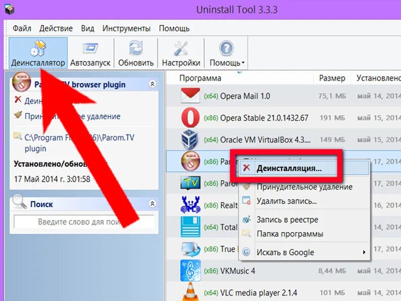This screenshot has width=401, height=301.
Task: Select the Opera Stable 21.0.1432.67 row
Action: (283, 118)
